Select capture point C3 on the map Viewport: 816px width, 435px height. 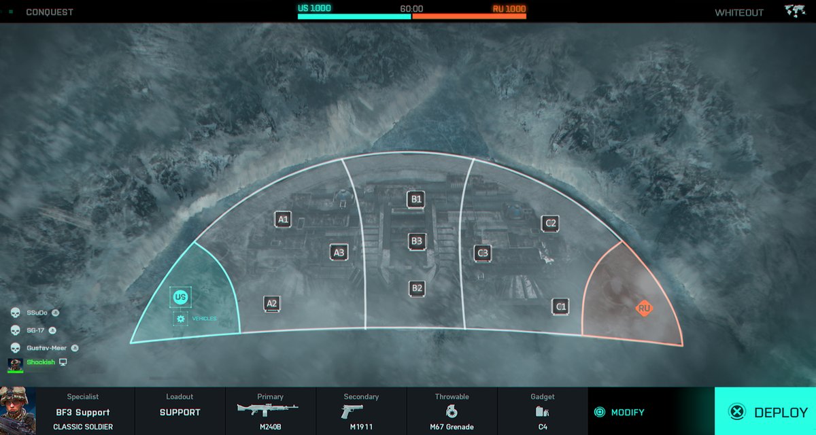[x=483, y=253]
